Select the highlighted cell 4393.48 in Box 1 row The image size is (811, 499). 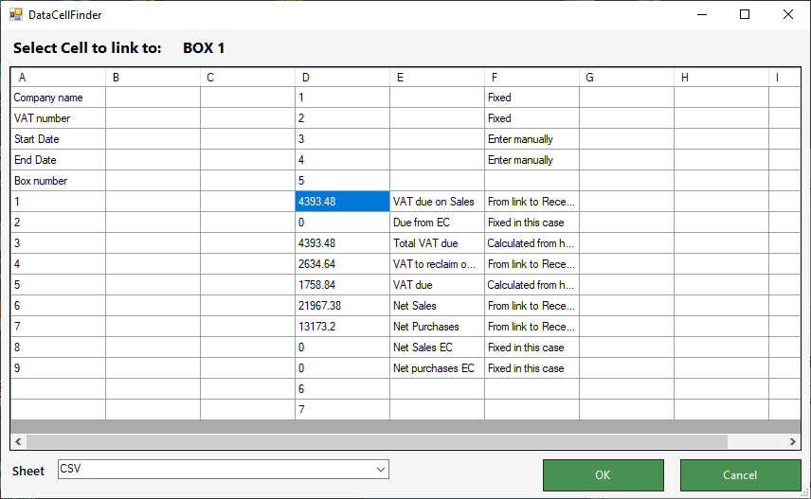point(342,201)
